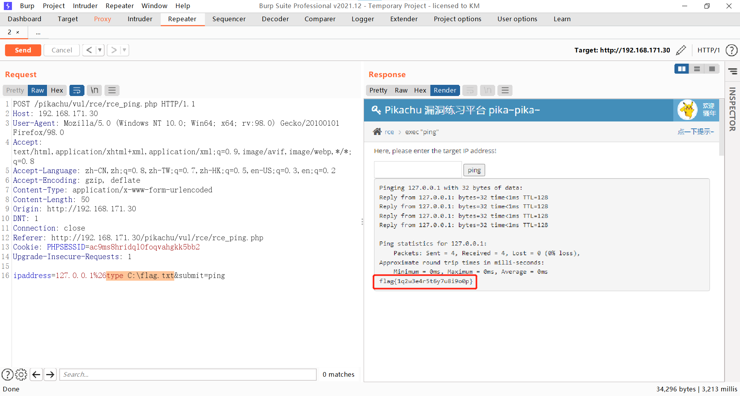The image size is (740, 396).
Task: Switch response view to Render
Action: click(445, 90)
